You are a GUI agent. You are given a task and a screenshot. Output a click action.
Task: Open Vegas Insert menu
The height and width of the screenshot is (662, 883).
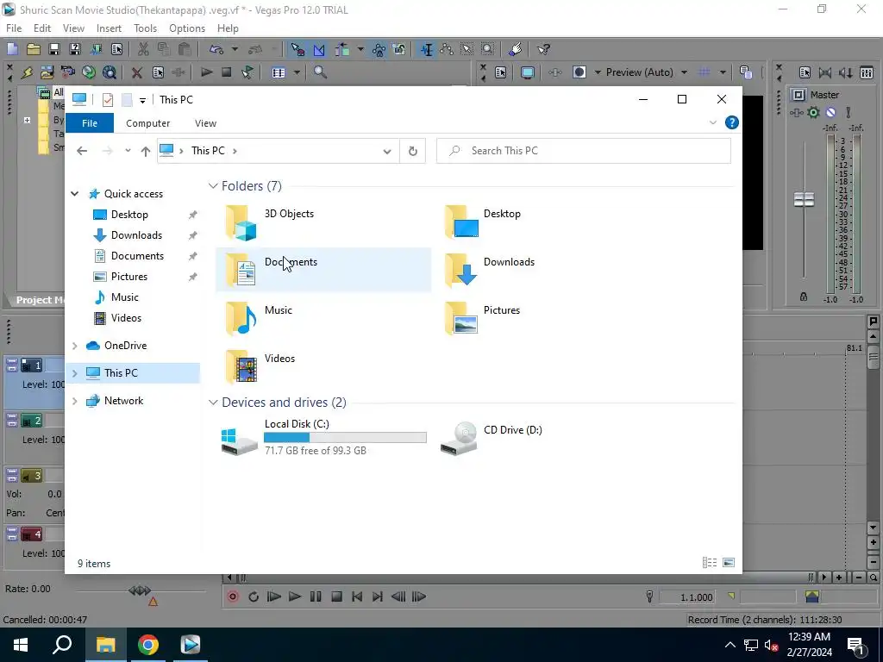[x=109, y=28]
